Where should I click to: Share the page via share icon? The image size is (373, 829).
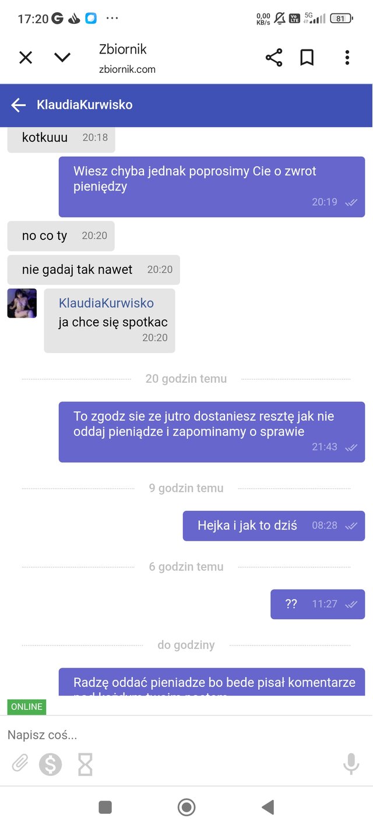(x=274, y=57)
